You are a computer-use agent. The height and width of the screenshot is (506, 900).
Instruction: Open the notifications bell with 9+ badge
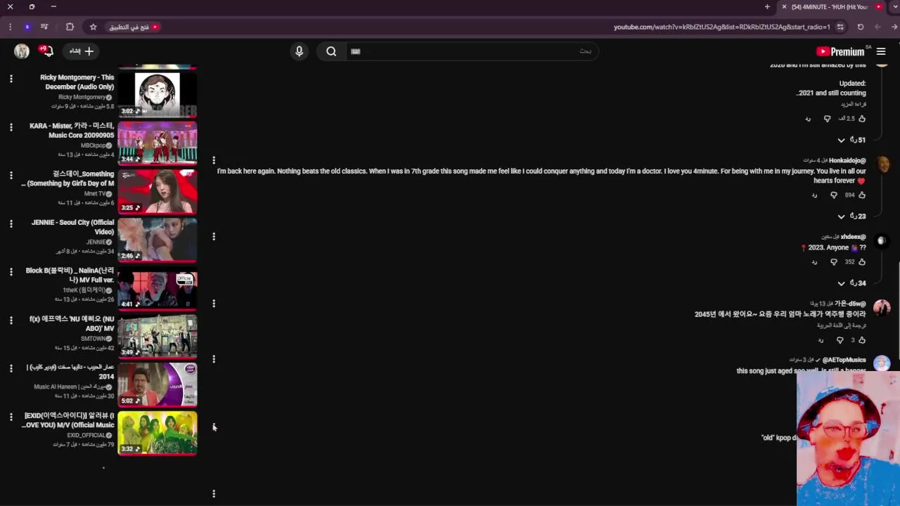click(x=46, y=51)
